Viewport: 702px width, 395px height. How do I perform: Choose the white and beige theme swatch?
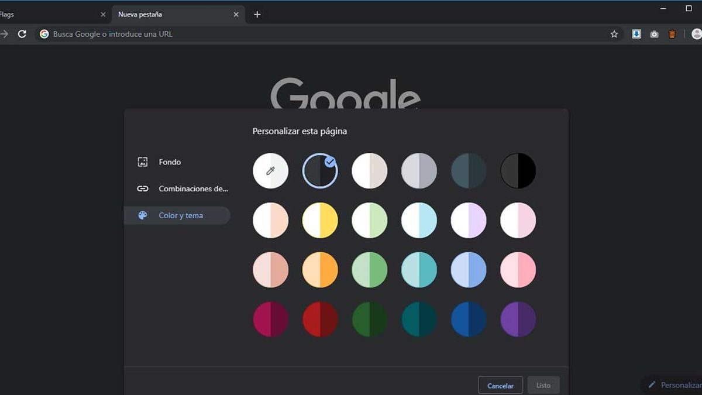369,171
